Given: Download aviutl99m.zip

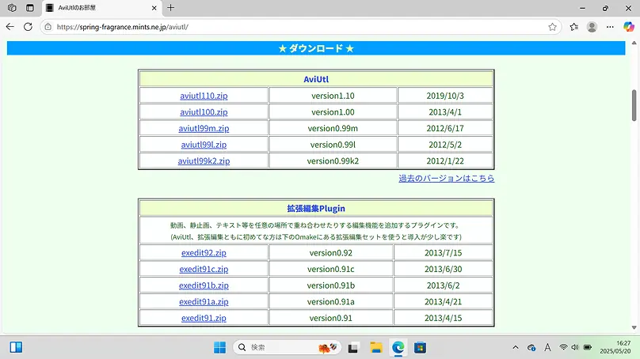Looking at the screenshot, I should point(204,128).
